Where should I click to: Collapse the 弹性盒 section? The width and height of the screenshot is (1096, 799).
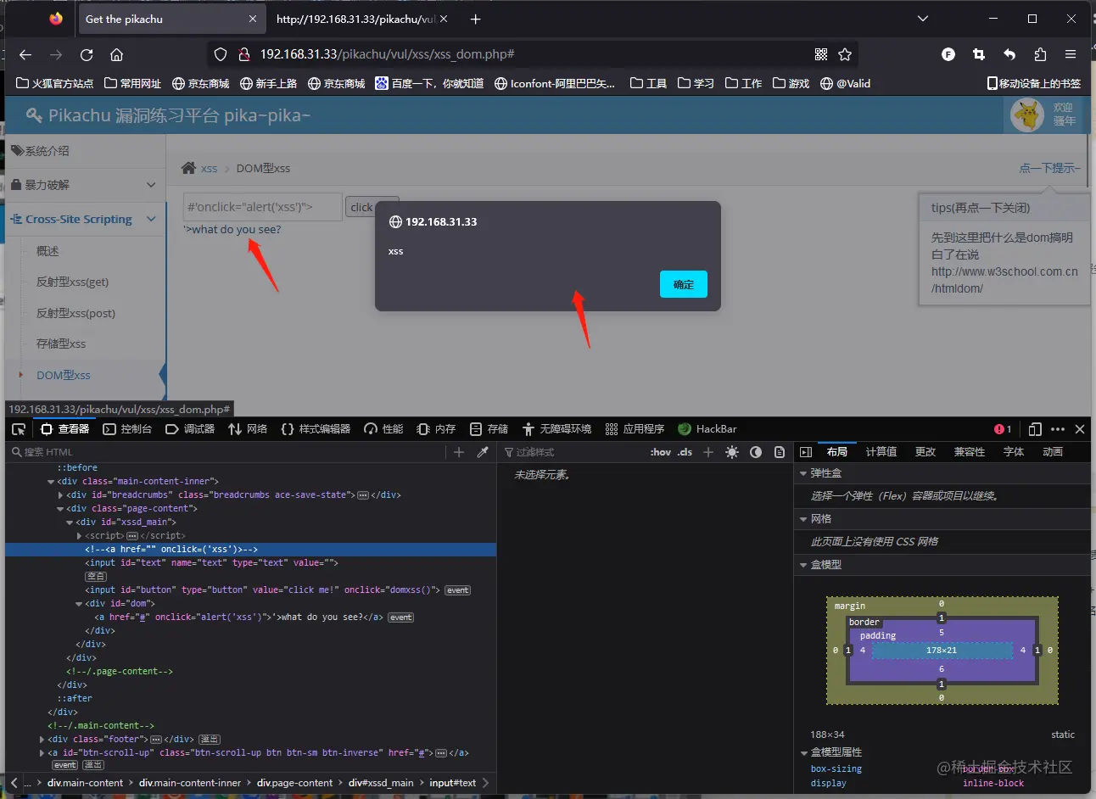pyautogui.click(x=803, y=473)
